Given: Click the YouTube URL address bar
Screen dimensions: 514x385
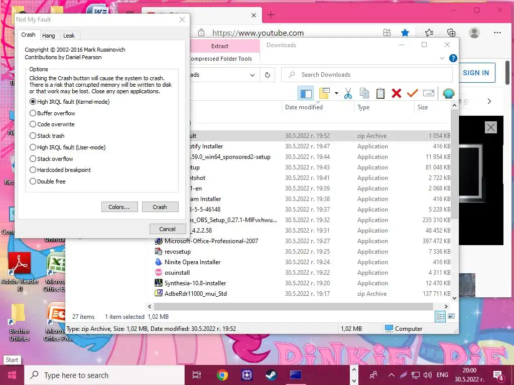Looking at the screenshot, I should pos(258,33).
